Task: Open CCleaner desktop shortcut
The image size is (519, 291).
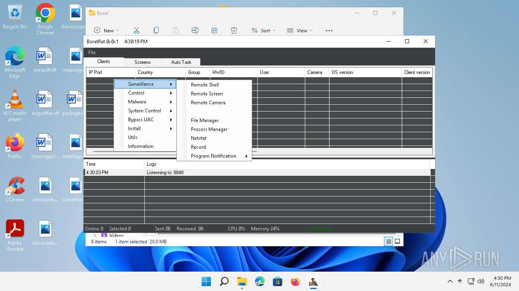Action: coord(15,190)
